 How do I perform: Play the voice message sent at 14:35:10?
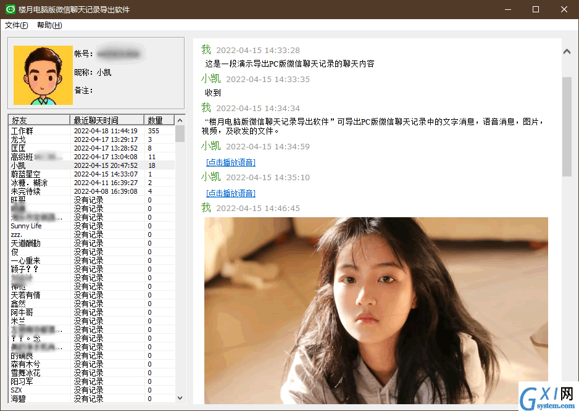231,193
